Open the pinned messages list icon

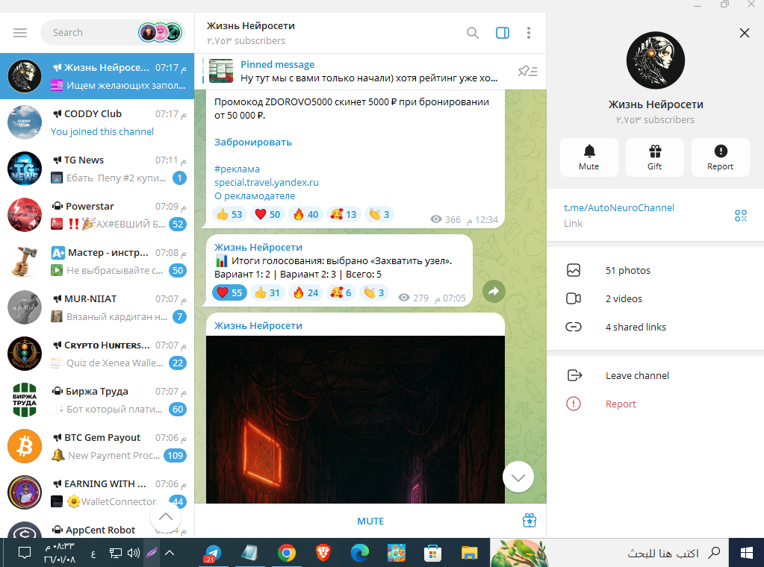pyautogui.click(x=528, y=72)
